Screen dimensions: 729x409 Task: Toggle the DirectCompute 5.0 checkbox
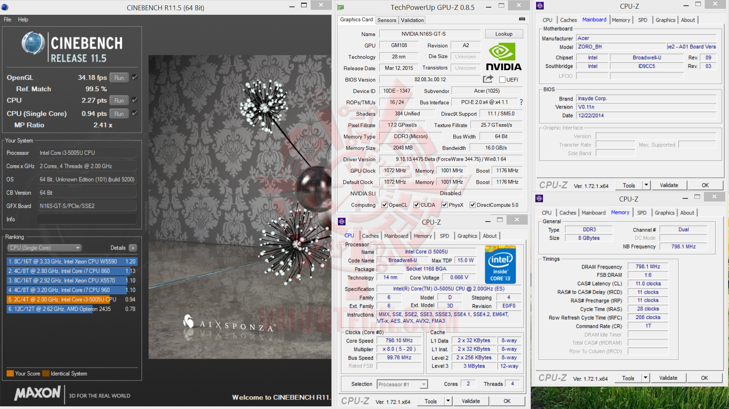click(473, 205)
